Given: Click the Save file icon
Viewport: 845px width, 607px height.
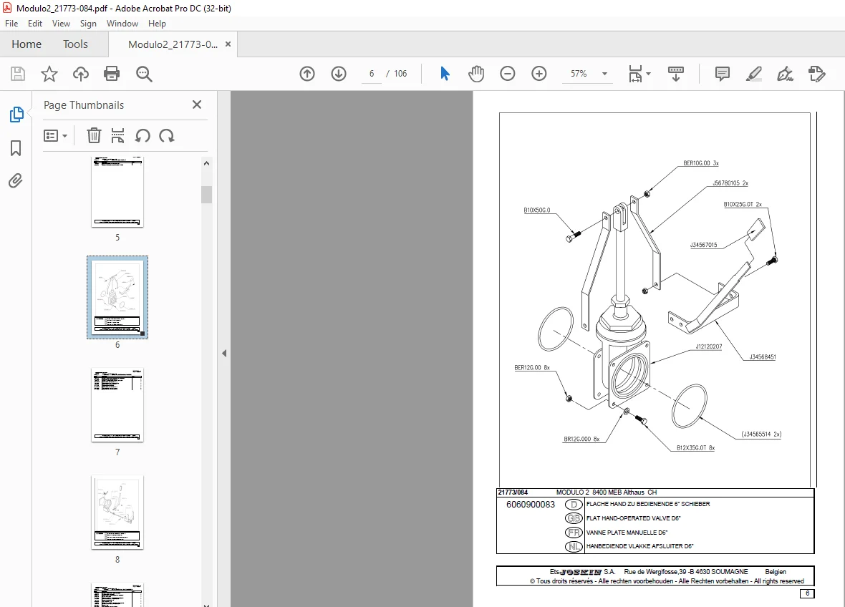Looking at the screenshot, I should pyautogui.click(x=18, y=74).
